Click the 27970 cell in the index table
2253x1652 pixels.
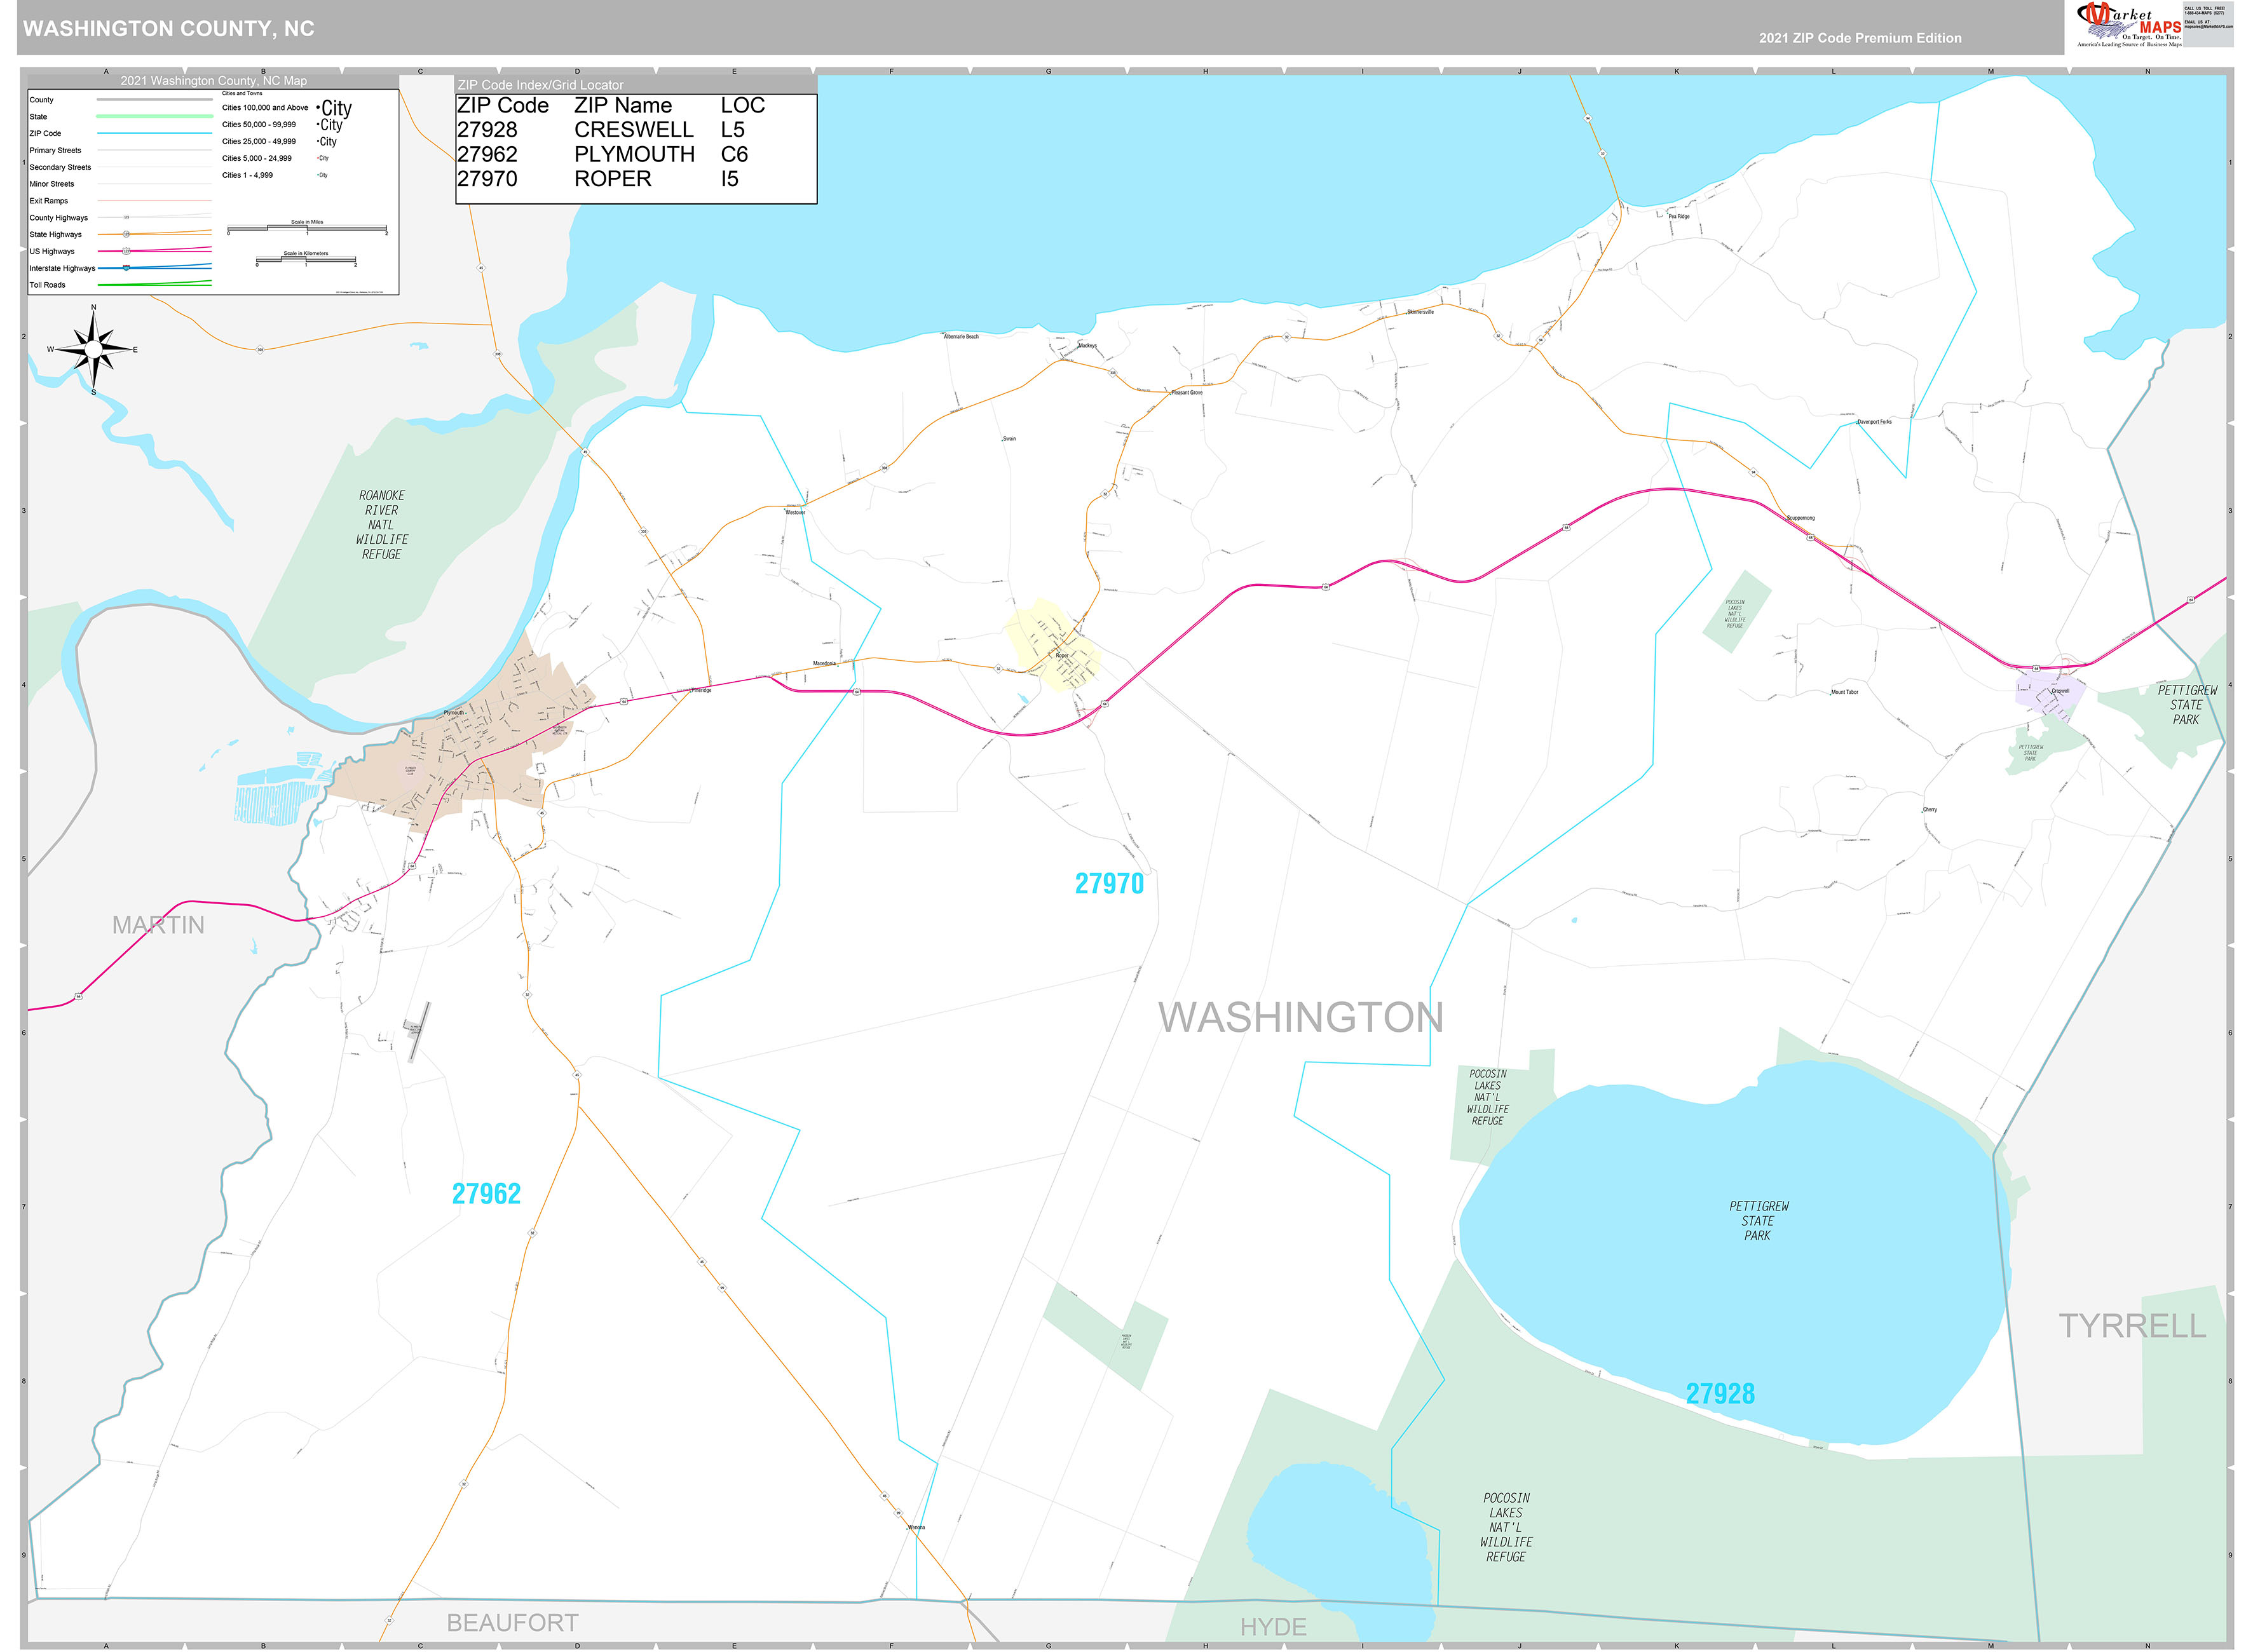point(487,179)
